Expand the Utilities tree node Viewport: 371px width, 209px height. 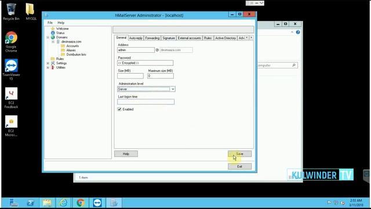[x=48, y=67]
